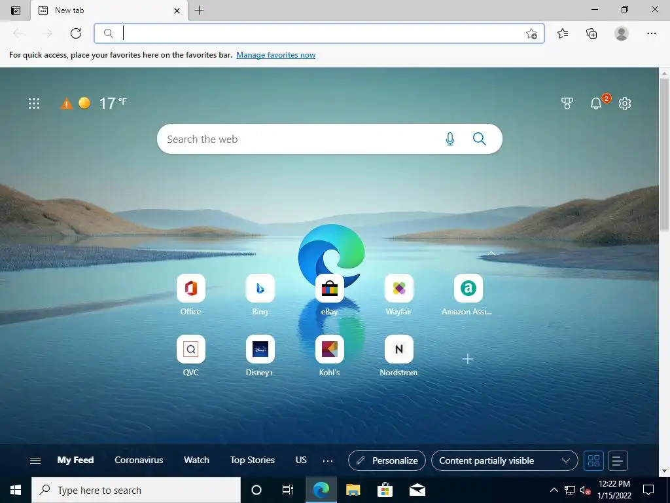Image resolution: width=670 pixels, height=503 pixels.
Task: Click the Personalize button
Action: click(387, 460)
